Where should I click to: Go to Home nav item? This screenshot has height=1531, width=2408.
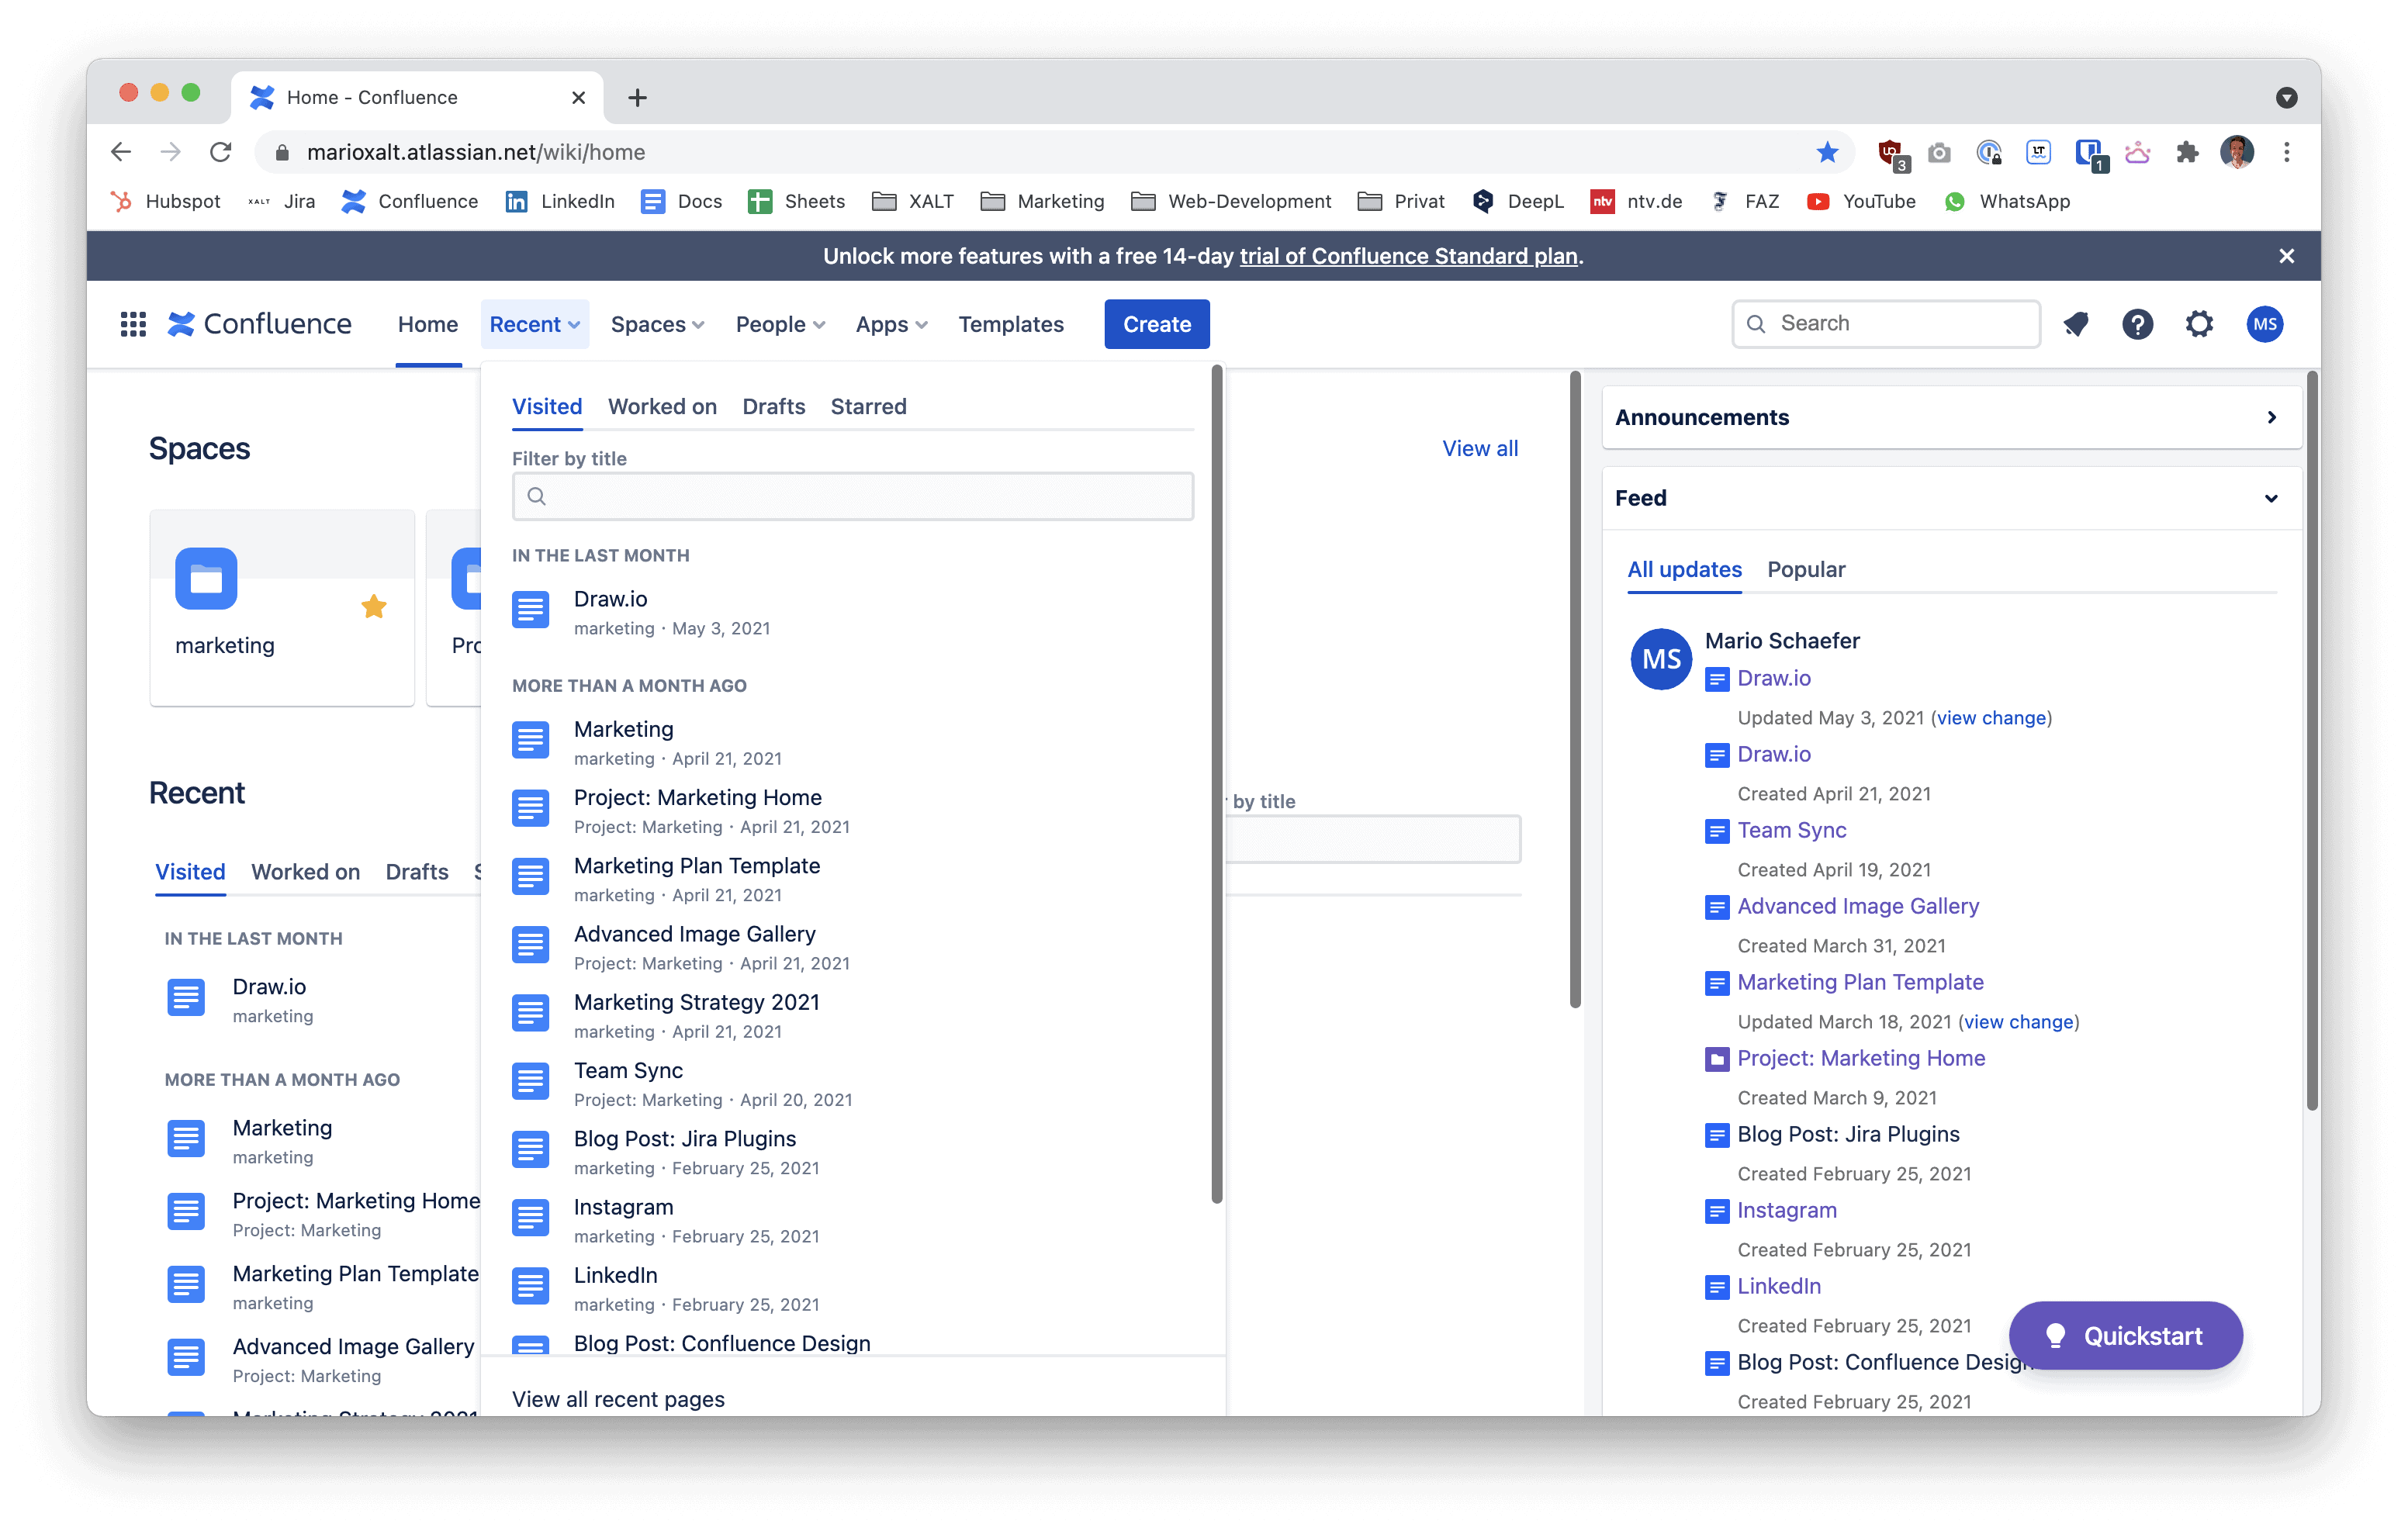pos(428,324)
